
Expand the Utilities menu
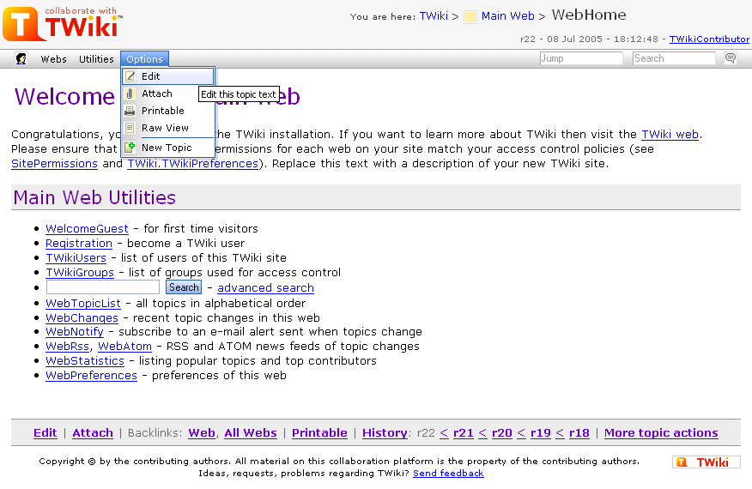click(x=96, y=59)
